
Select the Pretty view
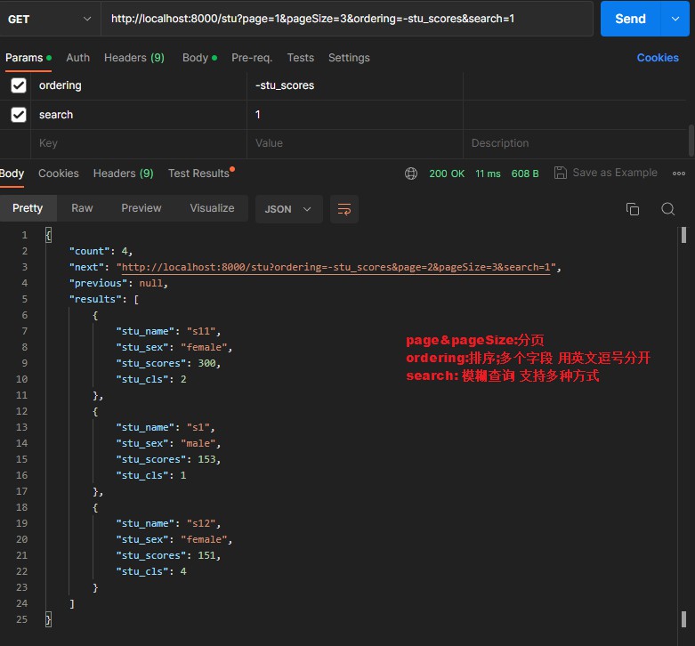(28, 208)
